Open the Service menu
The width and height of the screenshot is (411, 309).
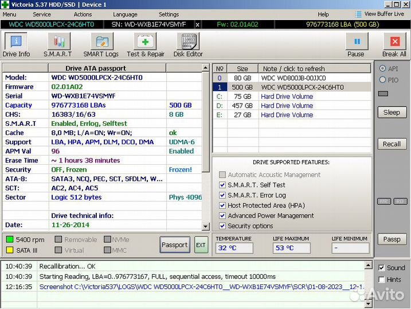(42, 14)
